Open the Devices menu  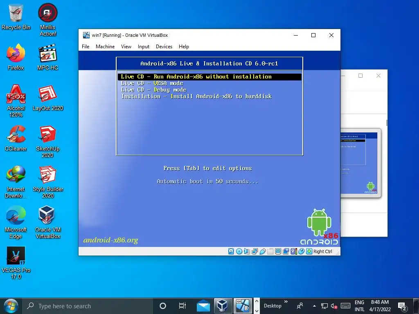click(x=164, y=47)
